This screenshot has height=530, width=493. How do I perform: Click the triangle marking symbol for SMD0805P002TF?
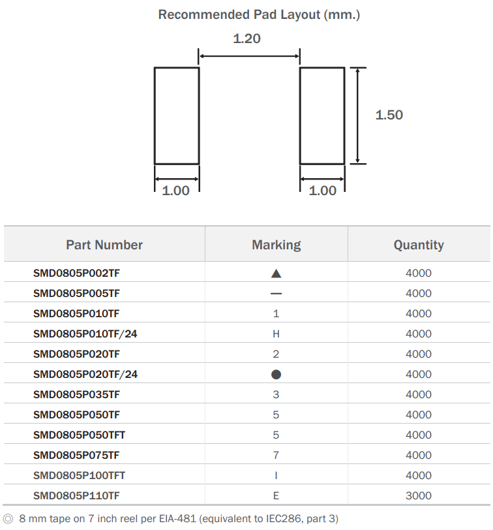(x=276, y=274)
